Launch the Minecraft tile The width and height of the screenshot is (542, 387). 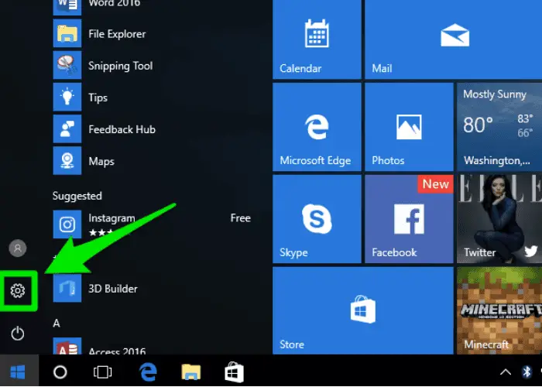click(499, 310)
